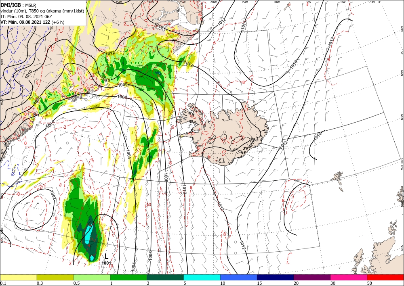Click the '0.5' legend value

coord(76,283)
